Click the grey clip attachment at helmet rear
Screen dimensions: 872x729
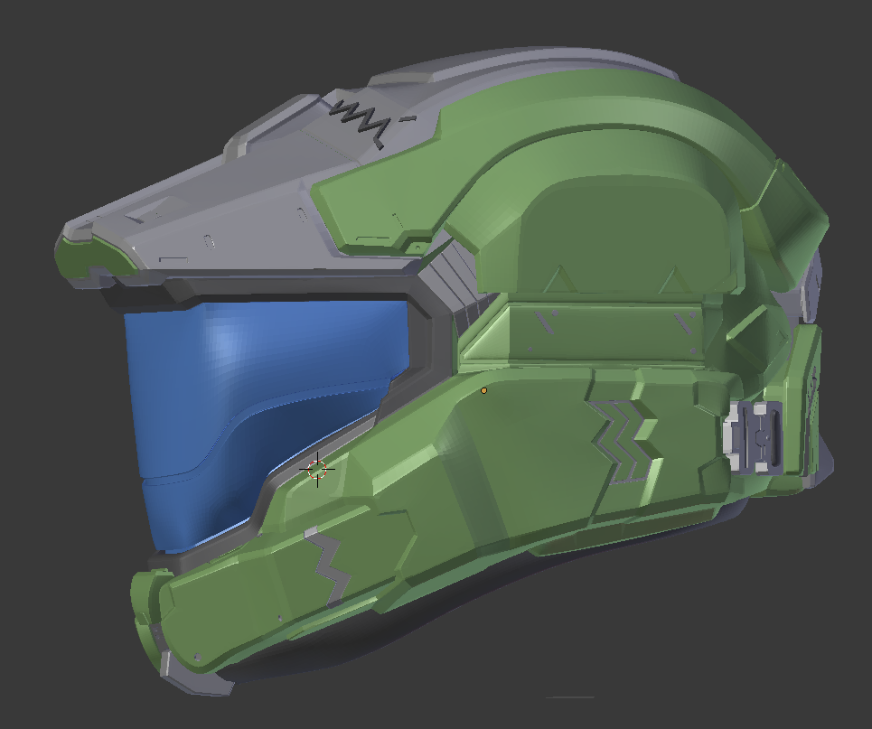pos(754,438)
